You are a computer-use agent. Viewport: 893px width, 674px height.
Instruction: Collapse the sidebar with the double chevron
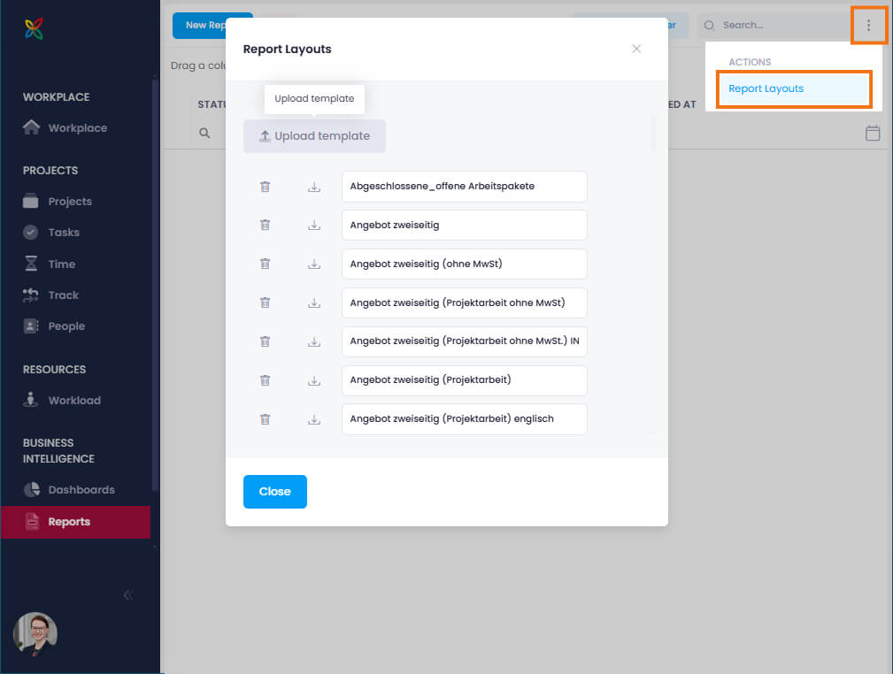pyautogui.click(x=127, y=595)
